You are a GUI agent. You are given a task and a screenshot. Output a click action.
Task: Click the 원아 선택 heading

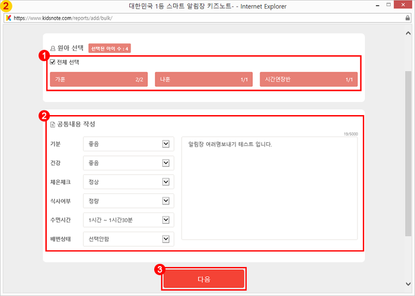click(71, 48)
